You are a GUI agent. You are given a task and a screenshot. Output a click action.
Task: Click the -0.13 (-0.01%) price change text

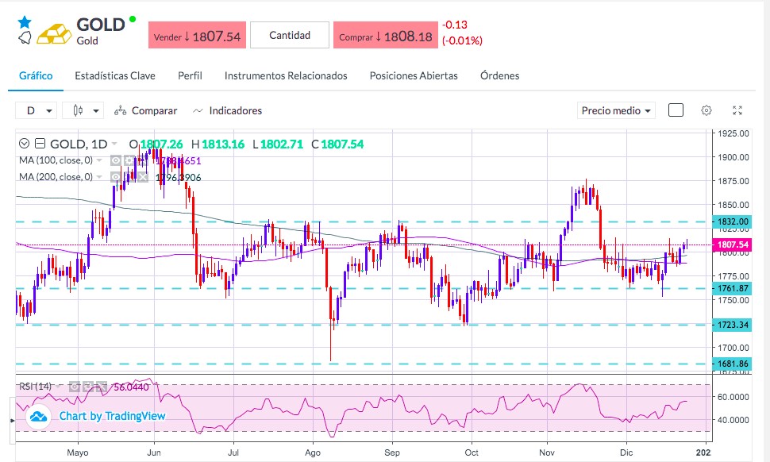point(462,33)
